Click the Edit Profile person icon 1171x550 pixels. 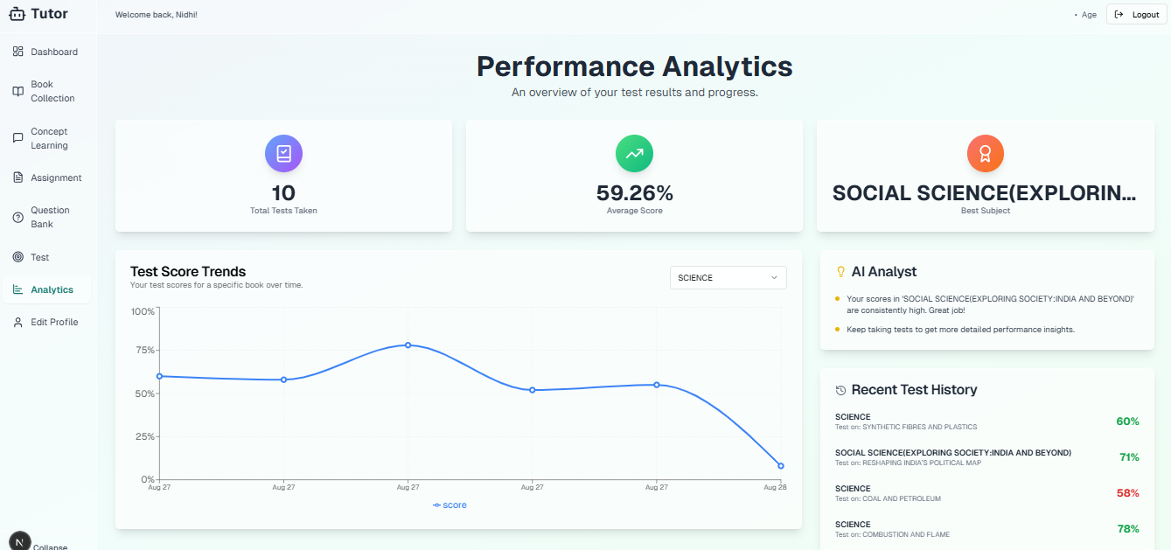click(17, 322)
